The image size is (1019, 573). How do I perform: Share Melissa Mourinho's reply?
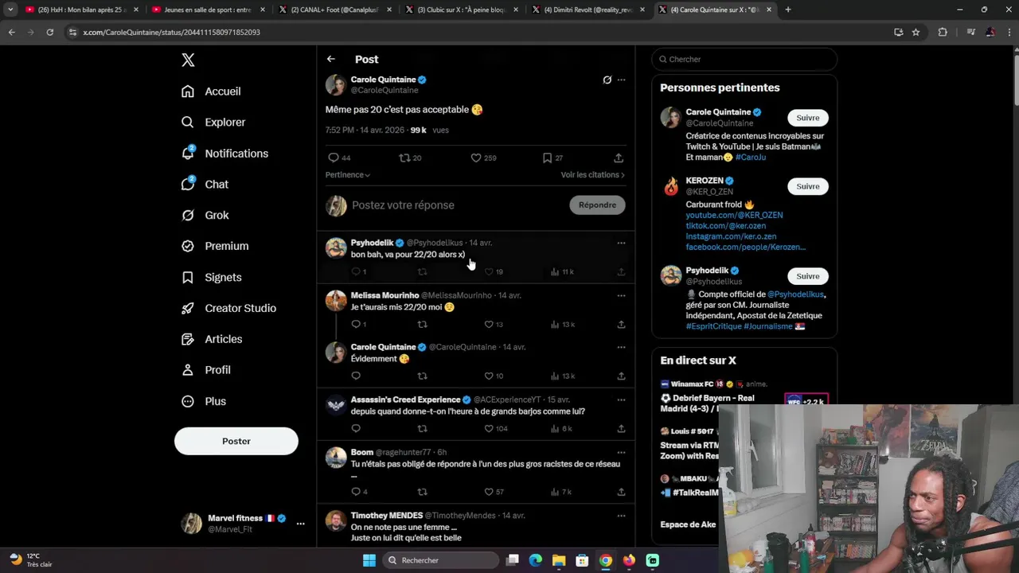pyautogui.click(x=621, y=324)
